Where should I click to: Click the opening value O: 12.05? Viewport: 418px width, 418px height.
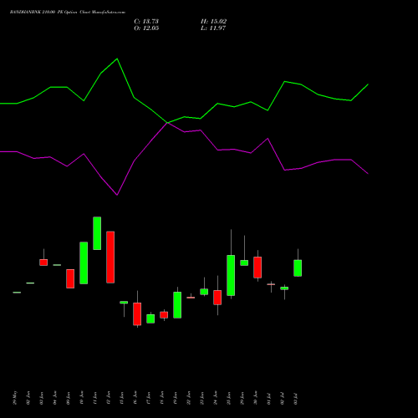(146, 28)
